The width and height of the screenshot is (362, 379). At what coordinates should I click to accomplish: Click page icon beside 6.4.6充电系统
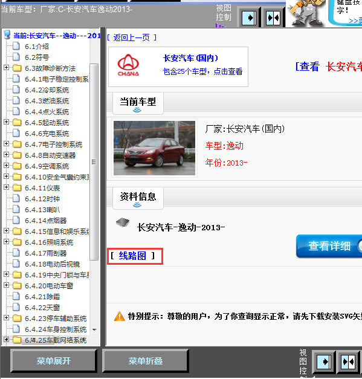(16, 133)
